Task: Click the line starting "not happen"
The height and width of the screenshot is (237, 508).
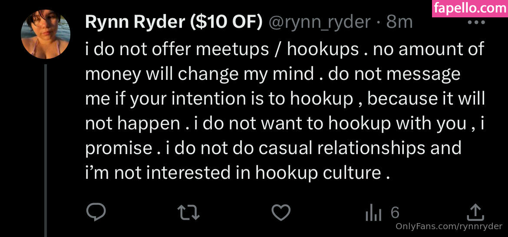Action: tap(284, 124)
